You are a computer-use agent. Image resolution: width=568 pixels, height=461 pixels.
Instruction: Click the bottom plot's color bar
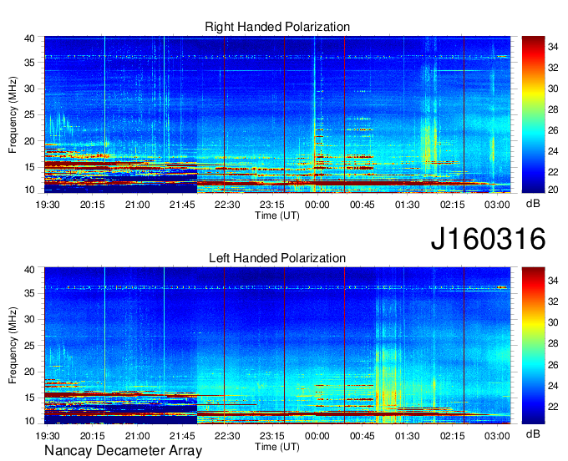tap(533, 346)
